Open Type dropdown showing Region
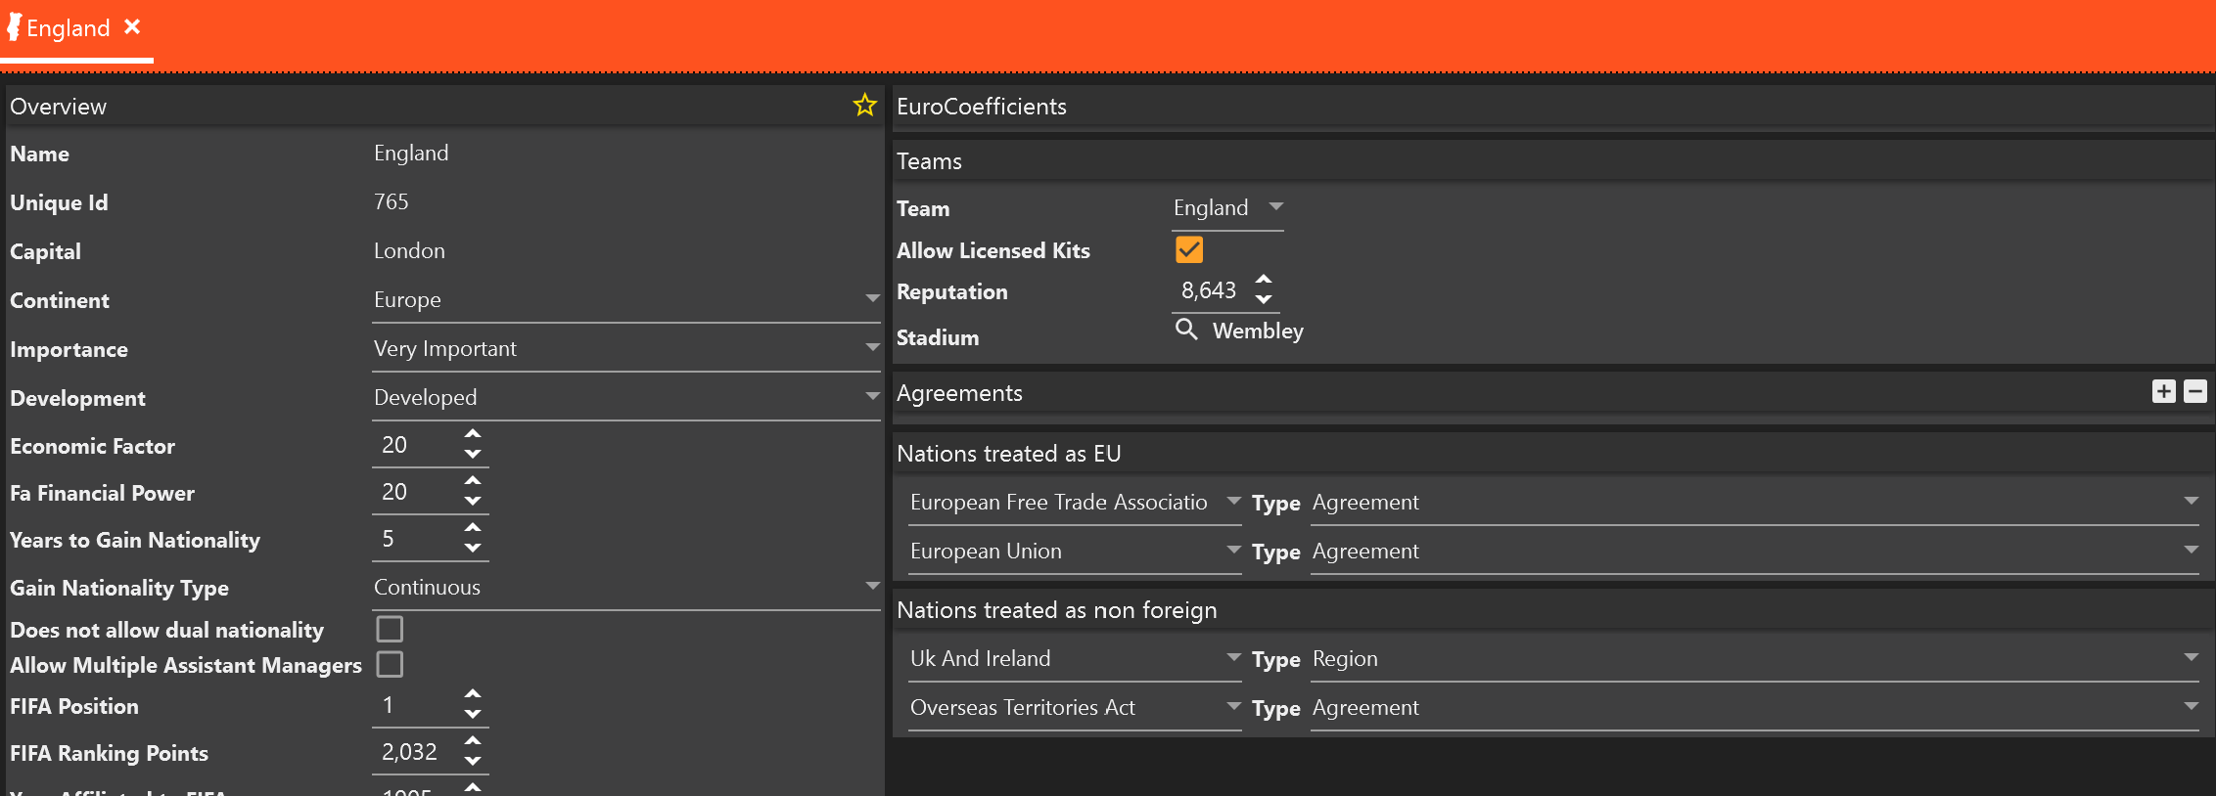 point(1756,659)
